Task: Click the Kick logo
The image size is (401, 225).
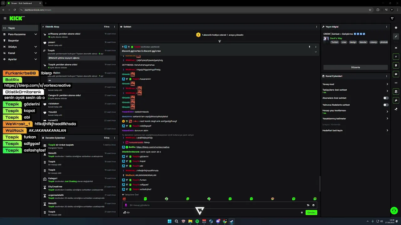Action: (x=16, y=18)
